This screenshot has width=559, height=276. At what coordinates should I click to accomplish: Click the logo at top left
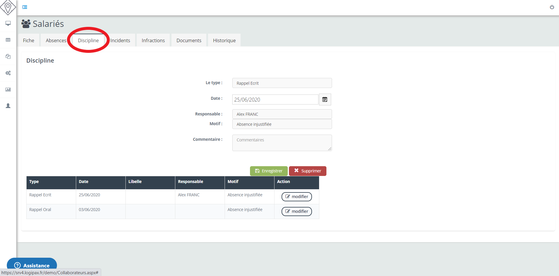point(8,7)
